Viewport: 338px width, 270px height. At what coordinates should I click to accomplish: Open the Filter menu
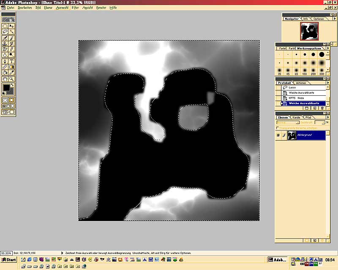pos(75,8)
